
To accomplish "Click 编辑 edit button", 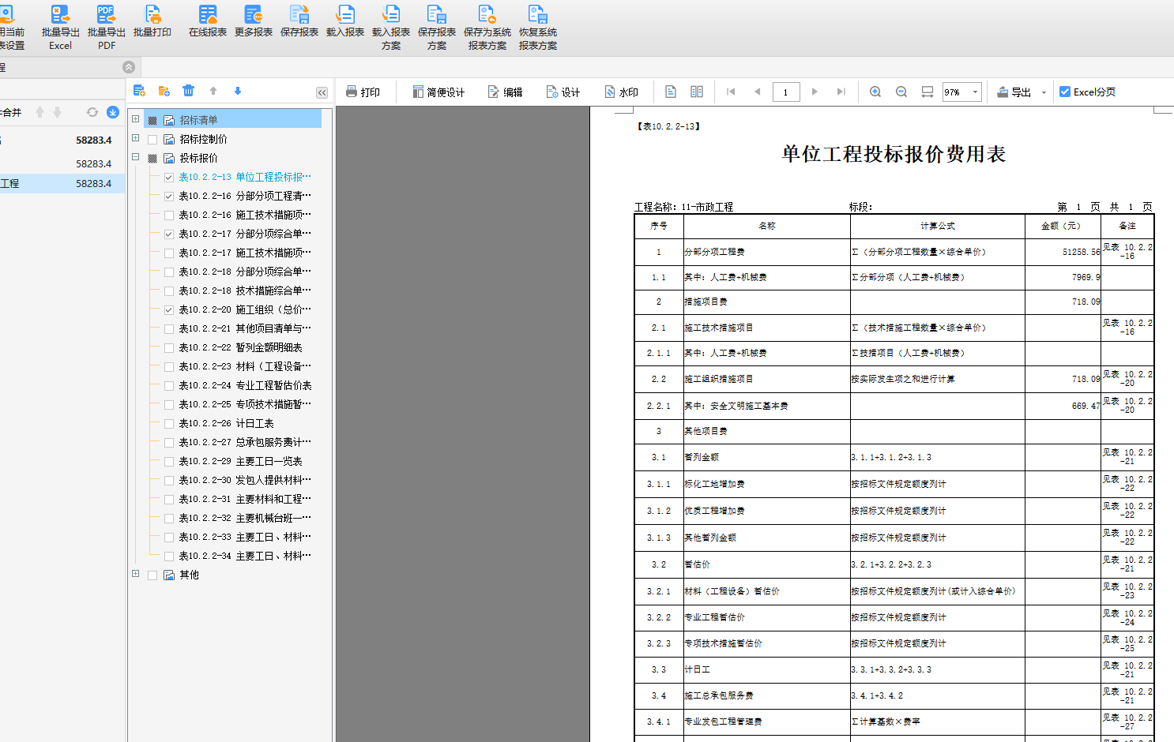I will tap(506, 92).
